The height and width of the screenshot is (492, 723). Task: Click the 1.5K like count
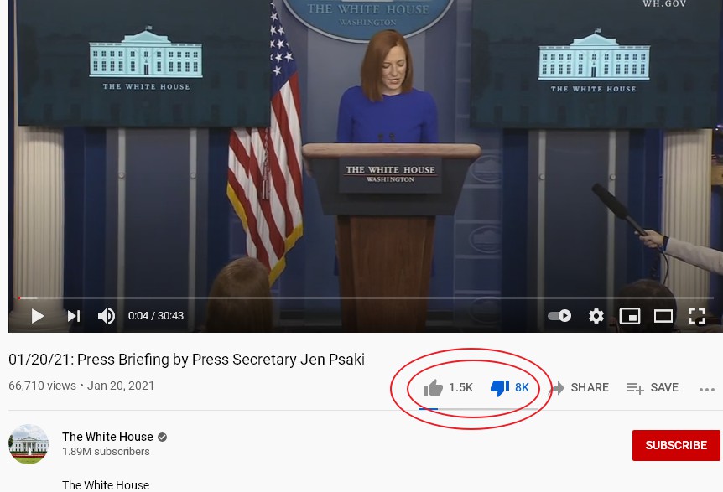(460, 387)
